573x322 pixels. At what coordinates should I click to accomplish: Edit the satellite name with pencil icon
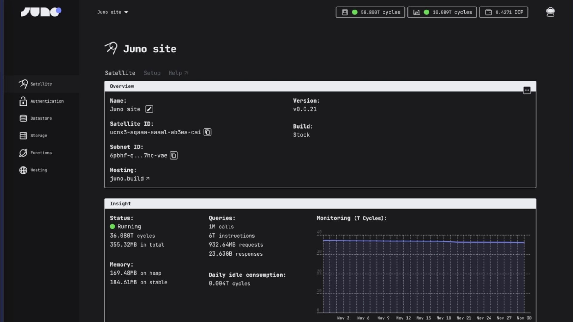coord(149,109)
